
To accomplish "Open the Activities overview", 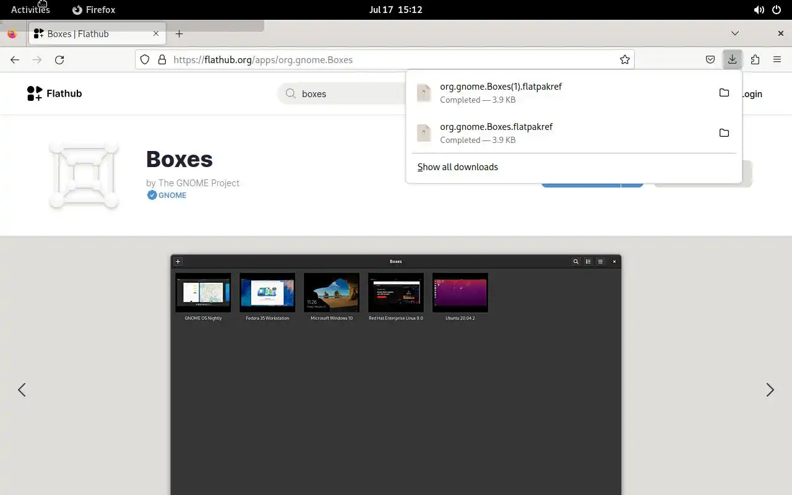I will [30, 10].
